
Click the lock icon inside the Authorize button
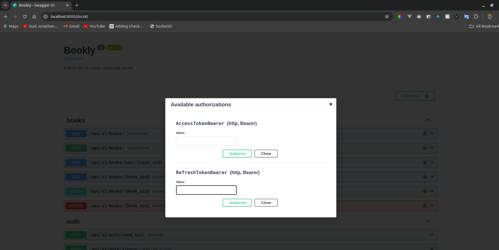click(x=427, y=96)
